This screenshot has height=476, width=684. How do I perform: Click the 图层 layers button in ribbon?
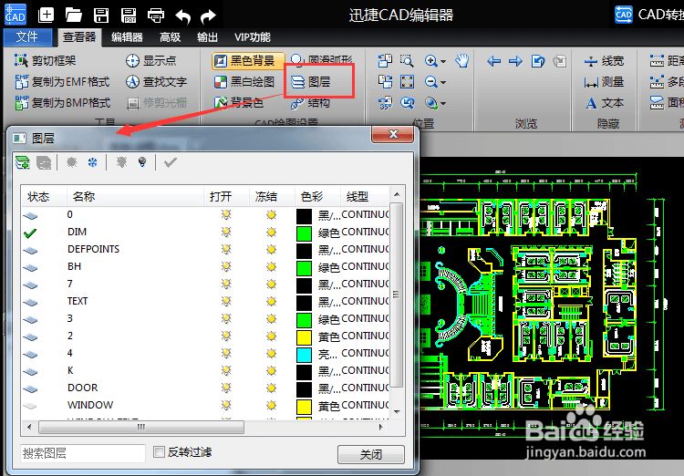click(x=311, y=82)
